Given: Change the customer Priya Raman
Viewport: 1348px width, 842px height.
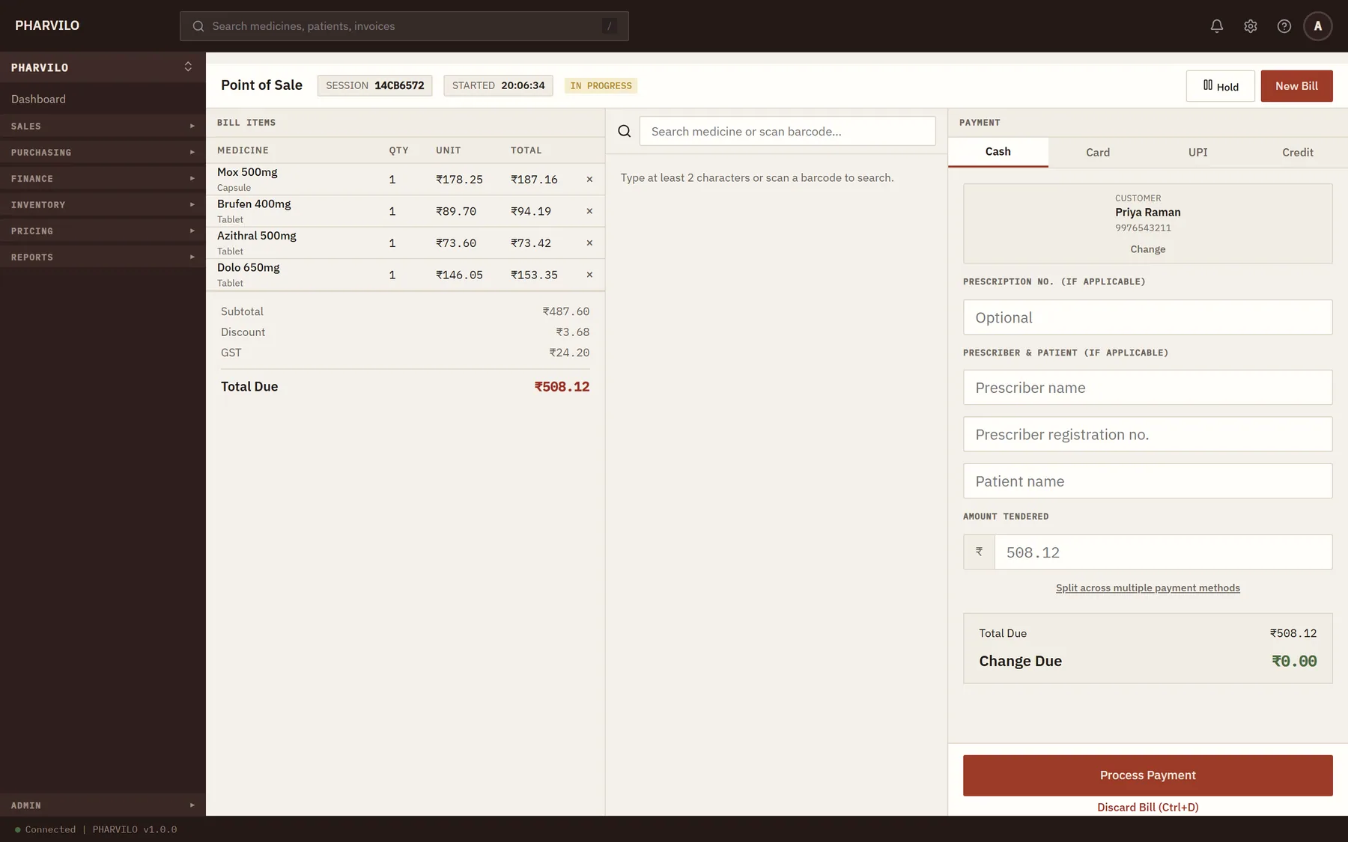Looking at the screenshot, I should coord(1147,249).
